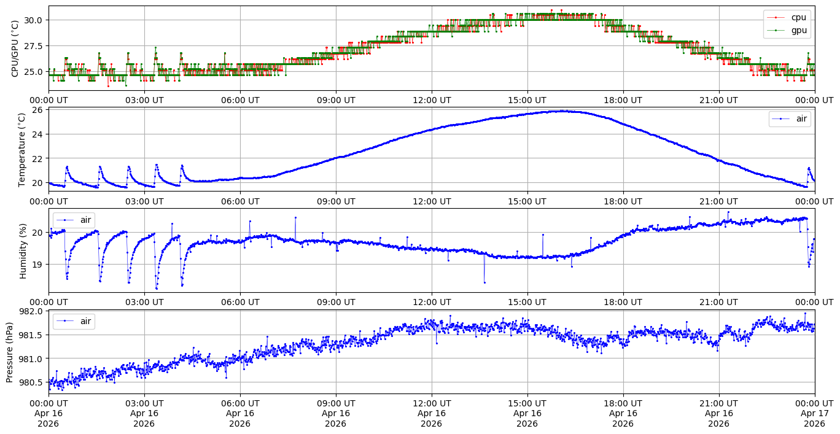Click the air legend marker in Pressure chart
The width and height of the screenshot is (840, 434).
64,321
